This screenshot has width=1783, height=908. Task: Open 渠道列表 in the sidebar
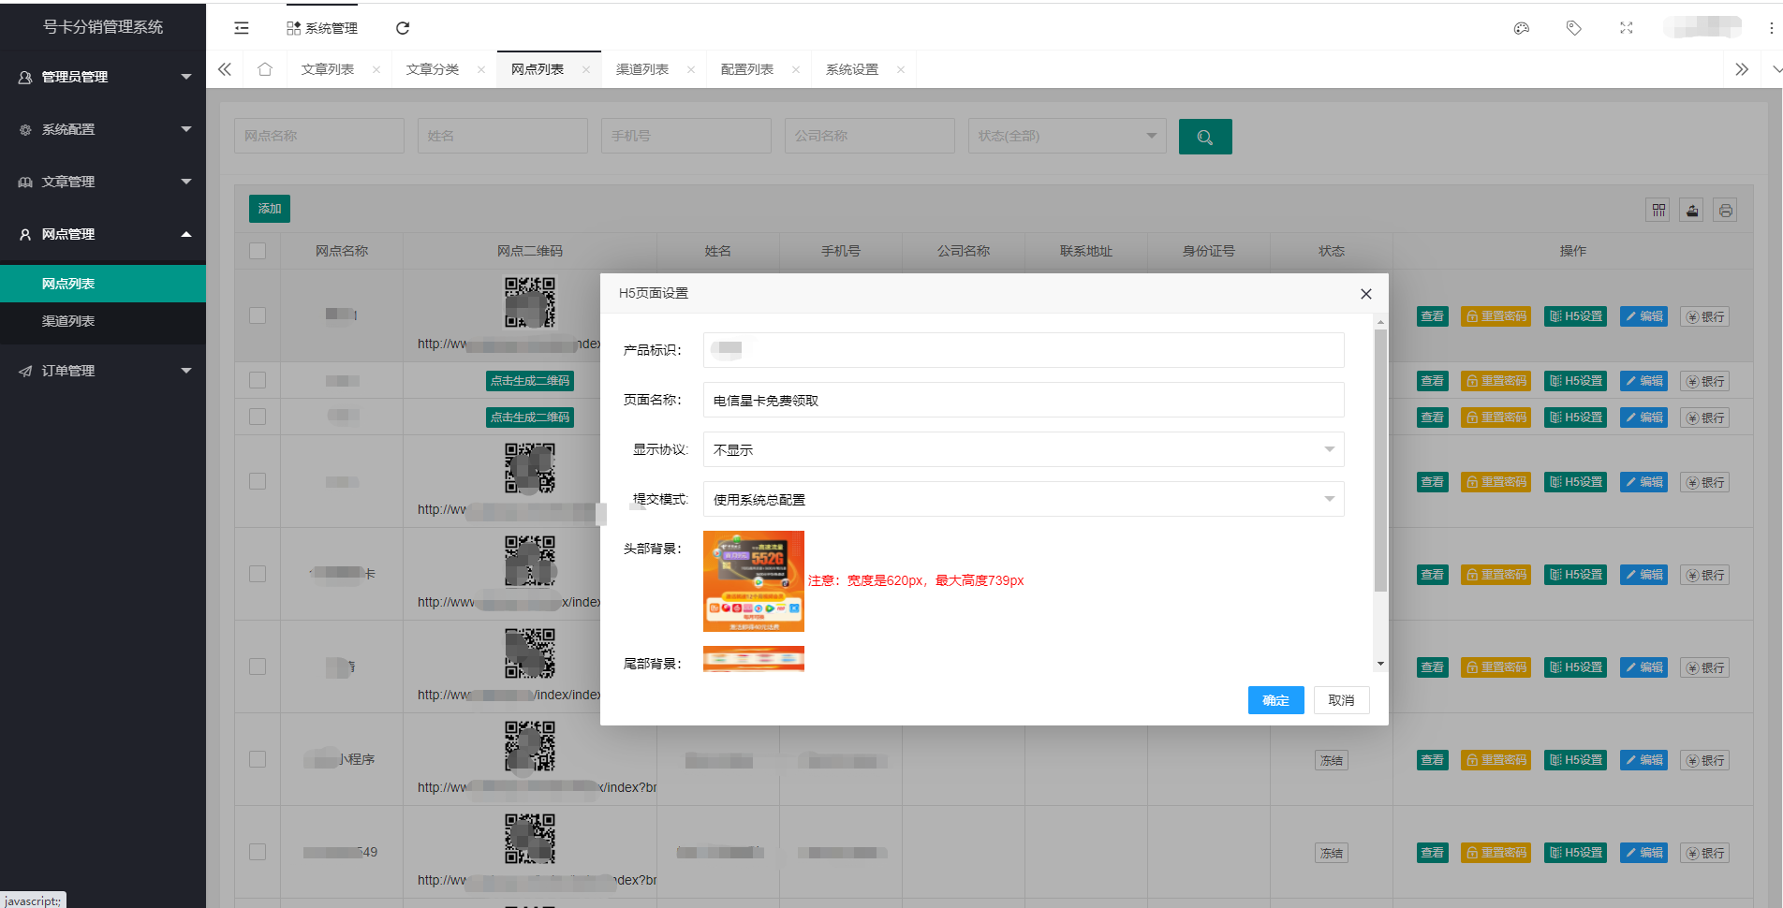pos(68,321)
